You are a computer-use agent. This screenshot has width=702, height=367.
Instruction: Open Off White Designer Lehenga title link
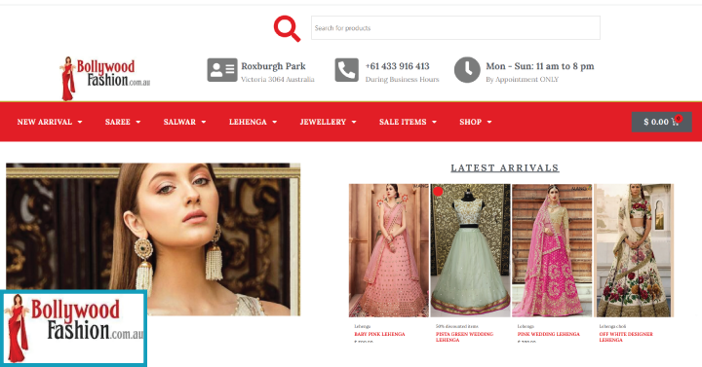(626, 337)
